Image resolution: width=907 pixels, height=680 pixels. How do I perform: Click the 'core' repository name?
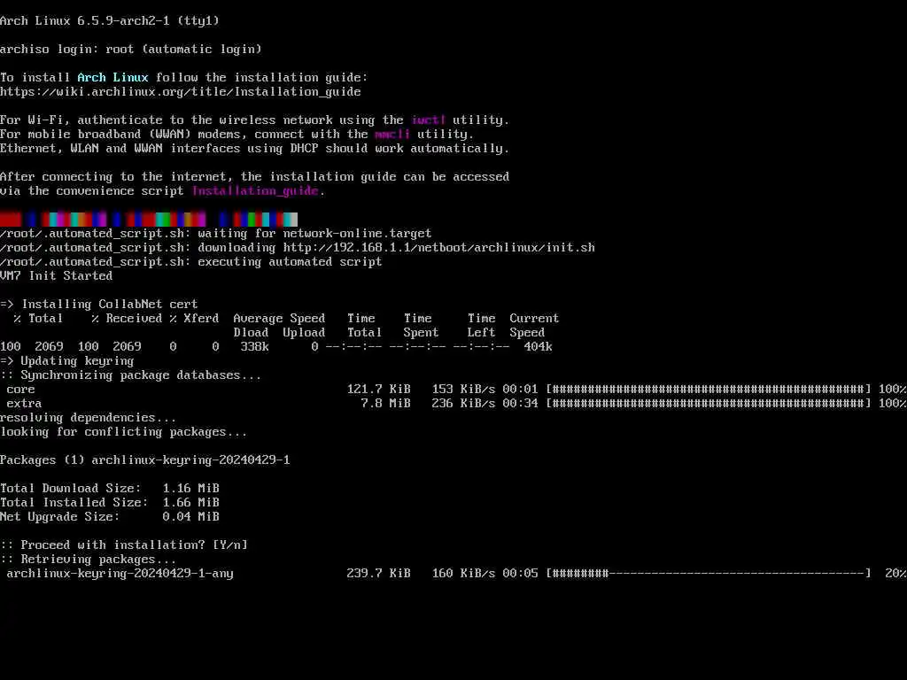click(x=21, y=390)
